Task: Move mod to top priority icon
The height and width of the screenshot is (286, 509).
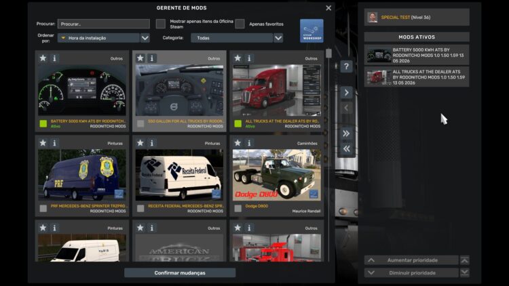Action: click(x=464, y=260)
